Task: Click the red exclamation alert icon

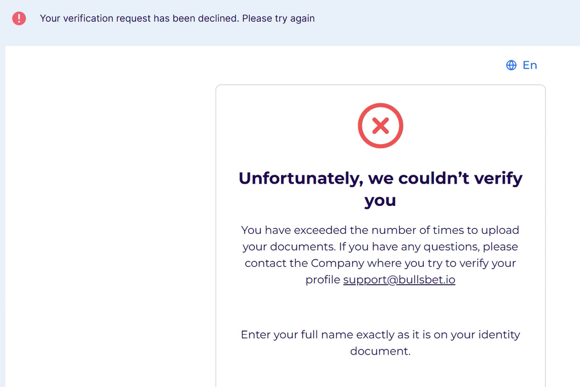Action: point(19,19)
